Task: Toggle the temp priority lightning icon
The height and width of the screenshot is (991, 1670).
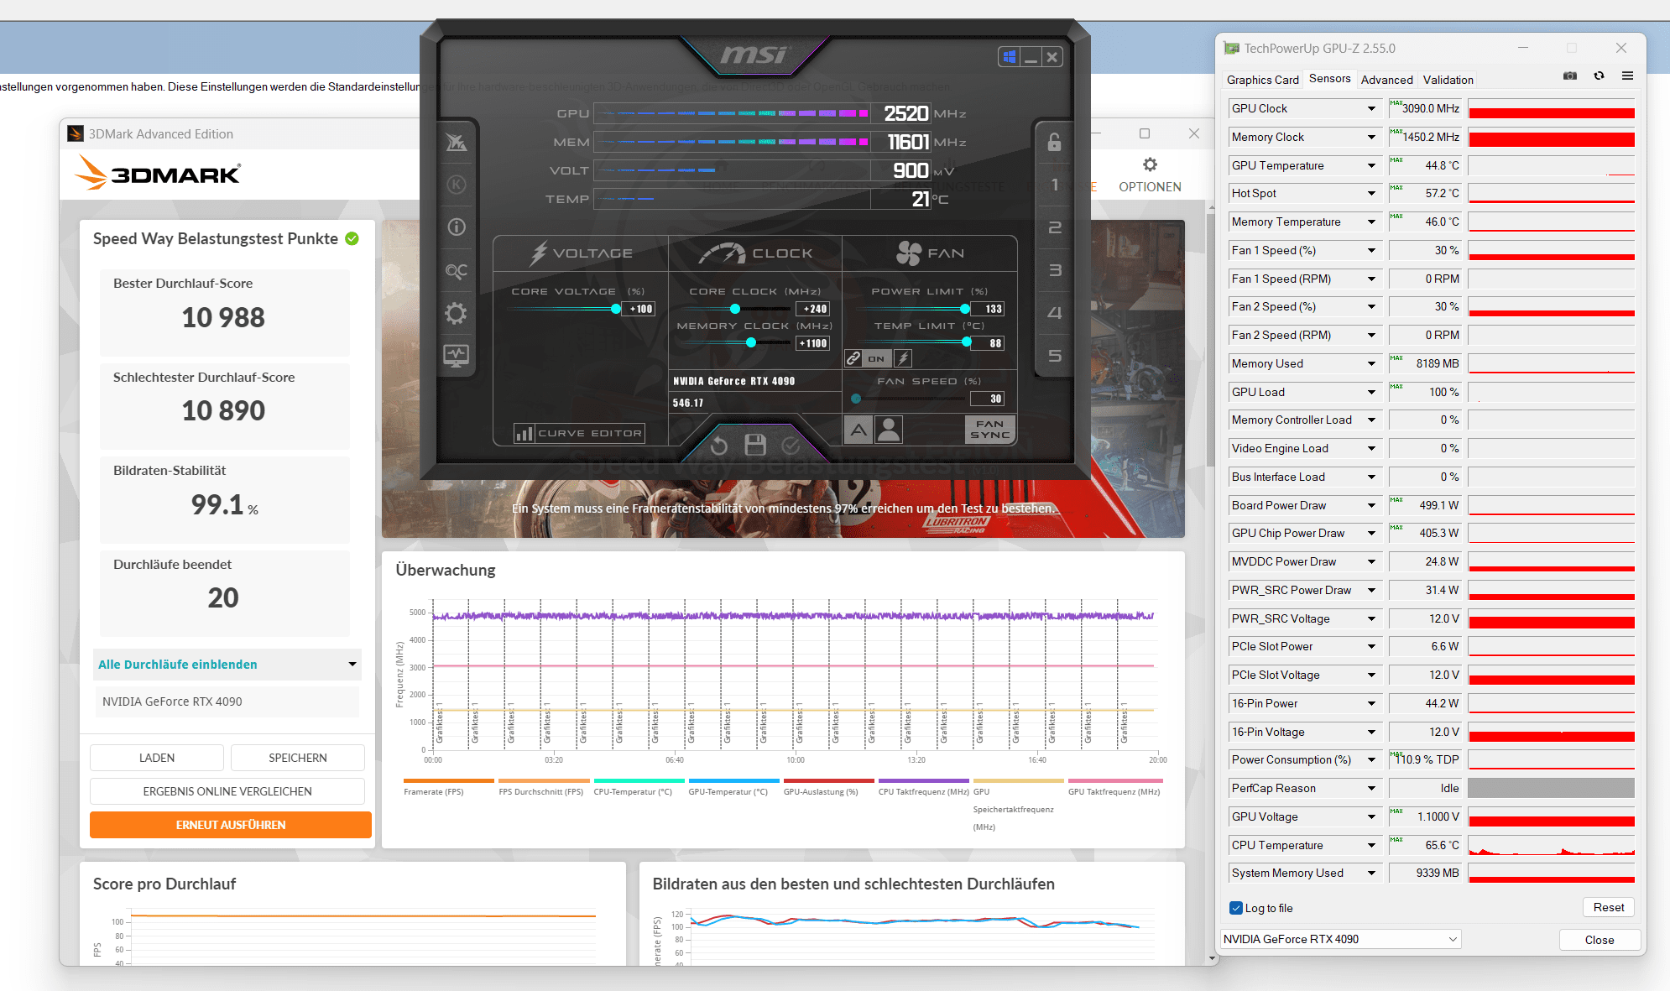Action: (903, 358)
